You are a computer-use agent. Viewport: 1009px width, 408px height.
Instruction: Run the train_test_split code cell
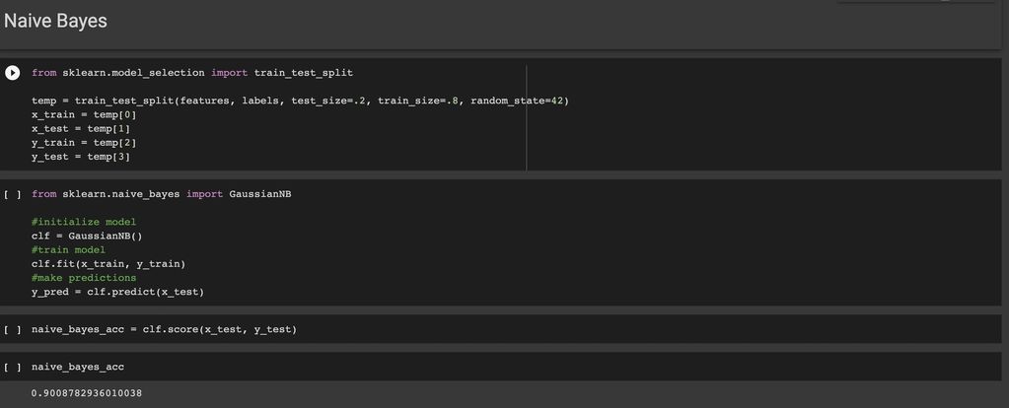tap(13, 73)
